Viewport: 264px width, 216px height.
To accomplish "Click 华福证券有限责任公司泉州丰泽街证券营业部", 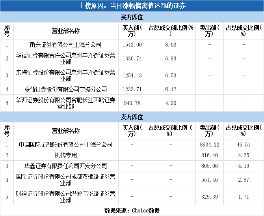I will click(66, 58).
